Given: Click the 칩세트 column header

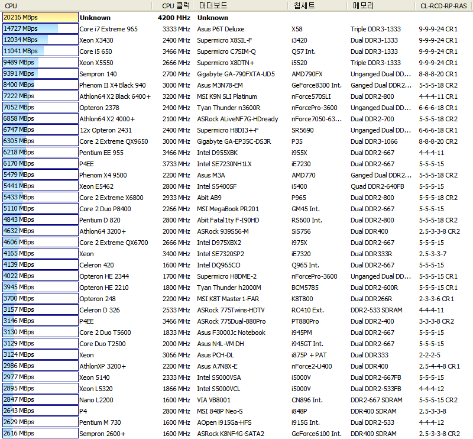Looking at the screenshot, I should tap(317, 6).
